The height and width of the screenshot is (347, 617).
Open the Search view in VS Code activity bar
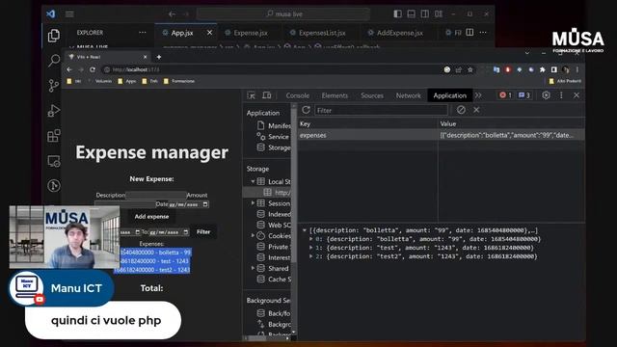54,60
